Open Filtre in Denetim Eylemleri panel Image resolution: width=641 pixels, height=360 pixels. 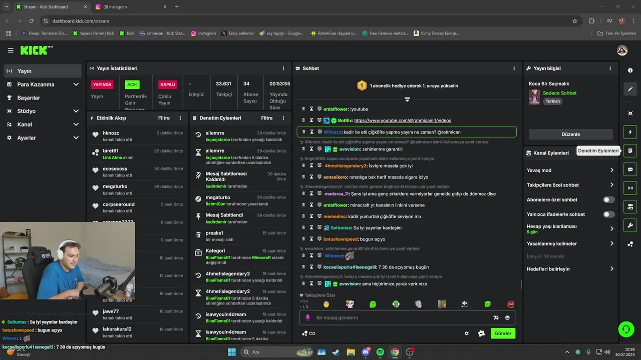[267, 118]
